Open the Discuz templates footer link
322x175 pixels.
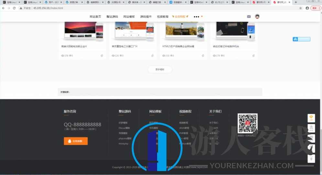tap(124, 128)
